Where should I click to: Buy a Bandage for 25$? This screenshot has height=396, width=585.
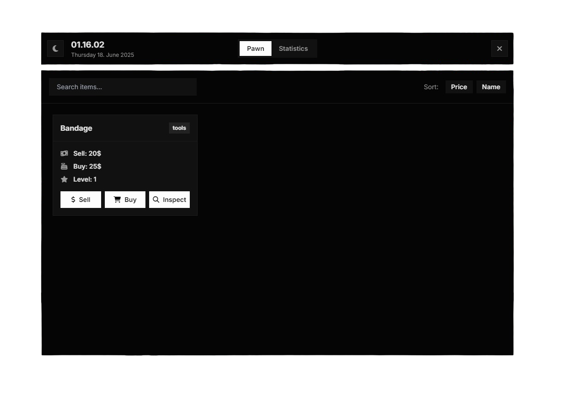coord(125,199)
